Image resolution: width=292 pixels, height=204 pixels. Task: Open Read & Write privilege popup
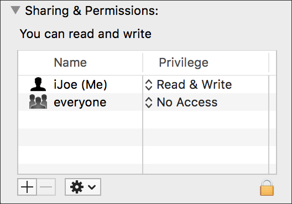[188, 85]
